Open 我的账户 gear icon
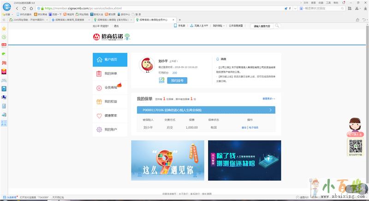 coord(99,130)
